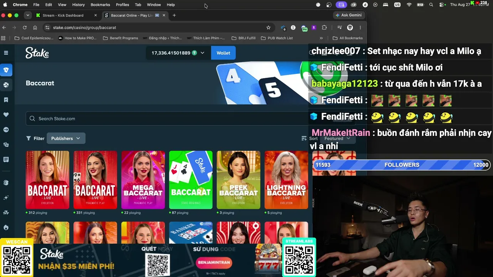Screen dimensions: 493x277
Task: Click the address bar URL
Action: [x=84, y=28]
